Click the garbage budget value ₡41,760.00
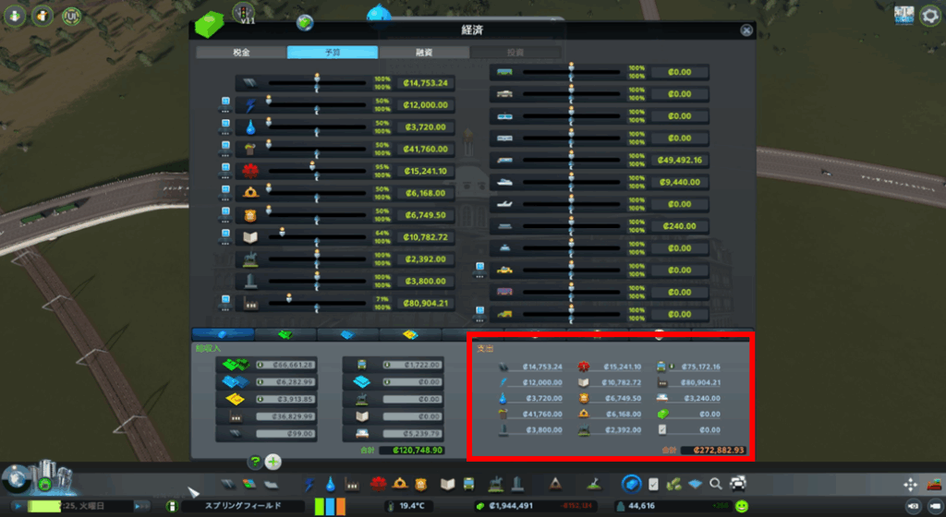The image size is (946, 517). (x=425, y=149)
